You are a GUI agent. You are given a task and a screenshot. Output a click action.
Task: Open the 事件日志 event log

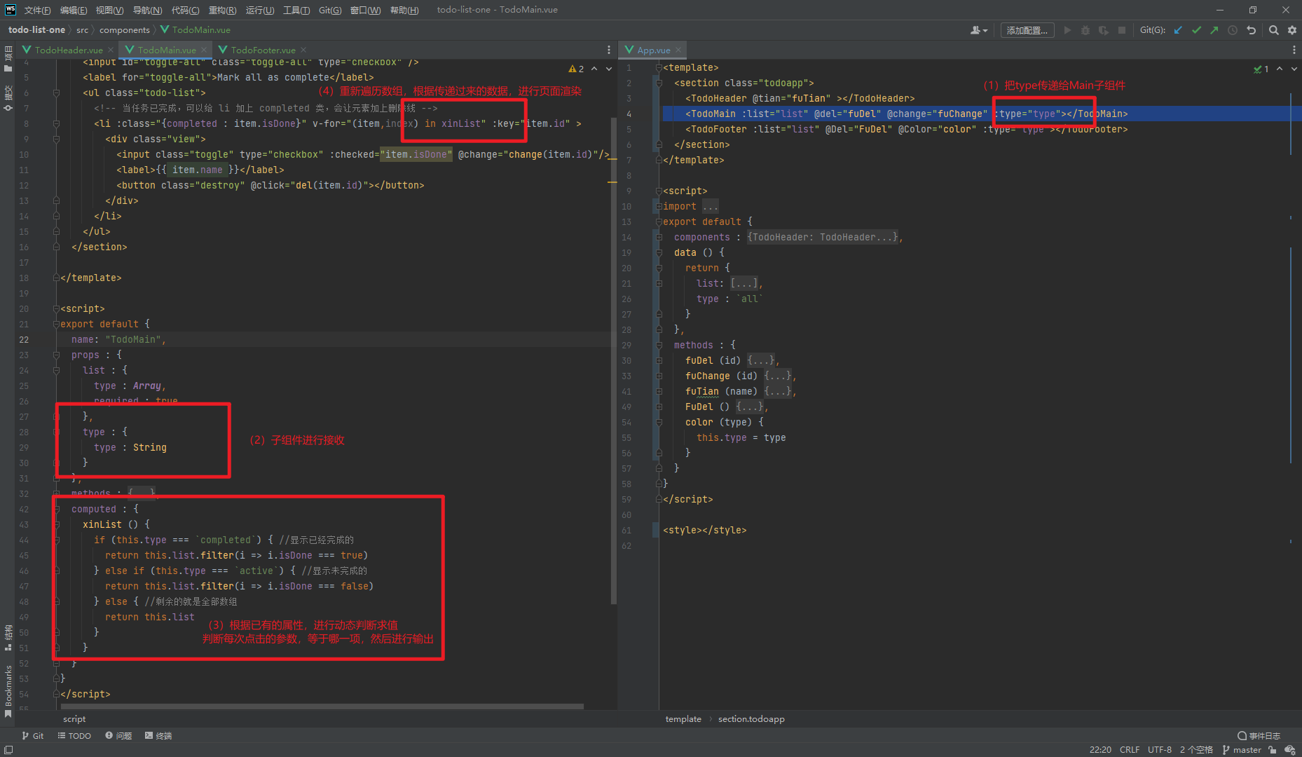pyautogui.click(x=1259, y=736)
